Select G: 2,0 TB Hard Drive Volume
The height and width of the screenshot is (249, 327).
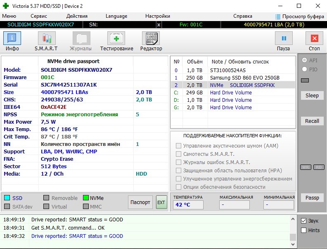(x=233, y=108)
